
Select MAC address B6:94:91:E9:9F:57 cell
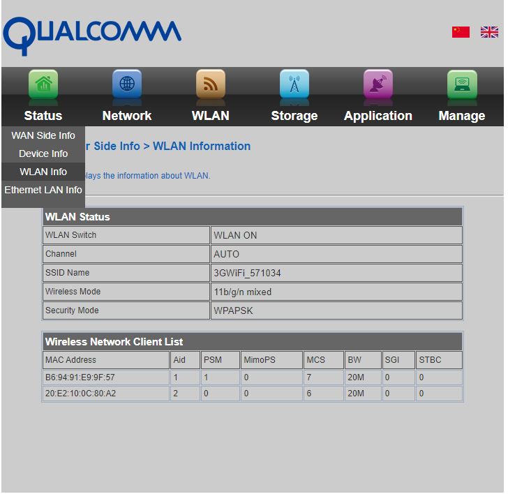tap(80, 377)
